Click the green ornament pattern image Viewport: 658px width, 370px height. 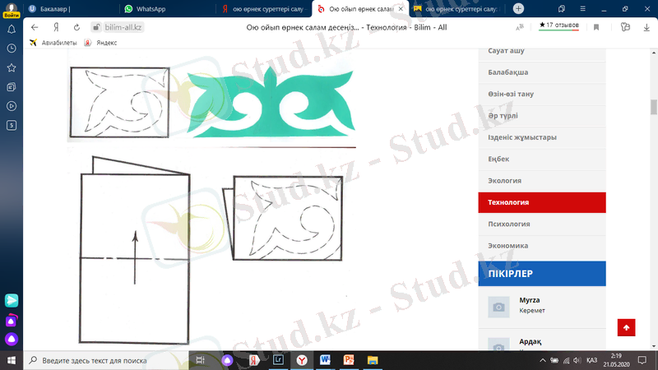click(271, 103)
